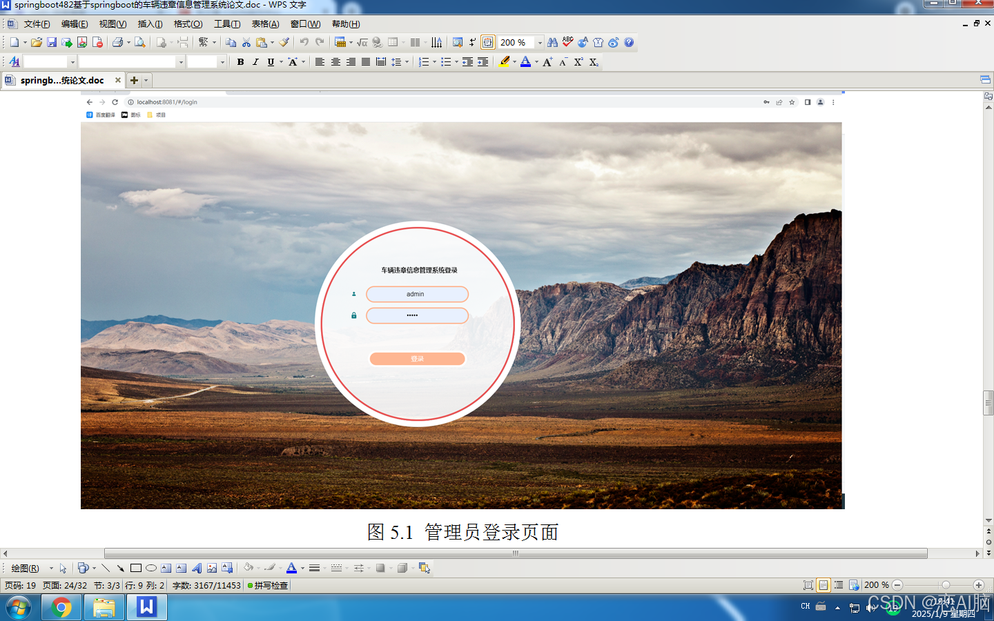The height and width of the screenshot is (621, 994).
Task: Select the ellipse drawing tool
Action: pos(151,568)
